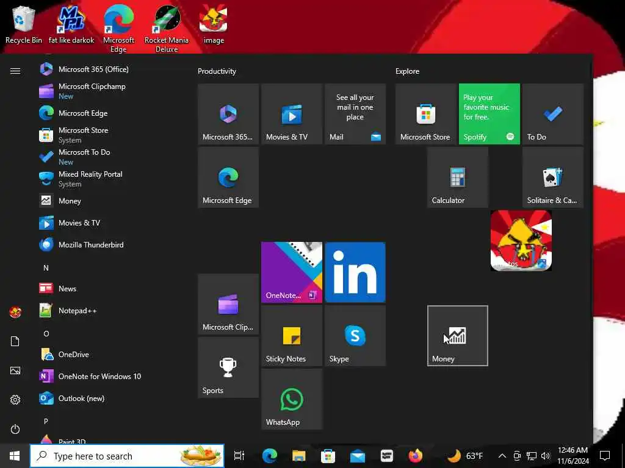Image resolution: width=625 pixels, height=468 pixels.
Task: Open the 63°F weather widget
Action: pos(464,456)
